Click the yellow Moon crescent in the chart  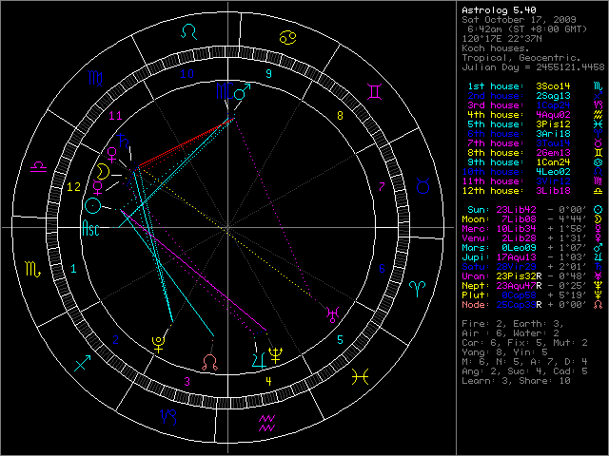(x=98, y=172)
